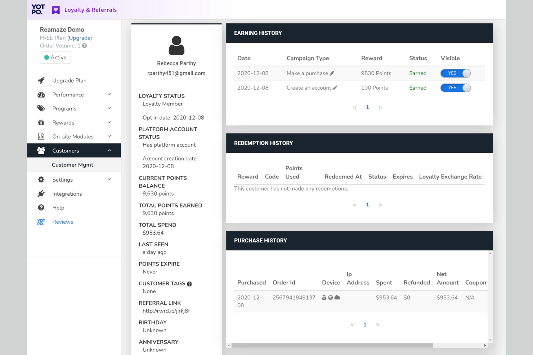533x355 pixels.
Task: Click the Order Volume help icon
Action: point(84,46)
